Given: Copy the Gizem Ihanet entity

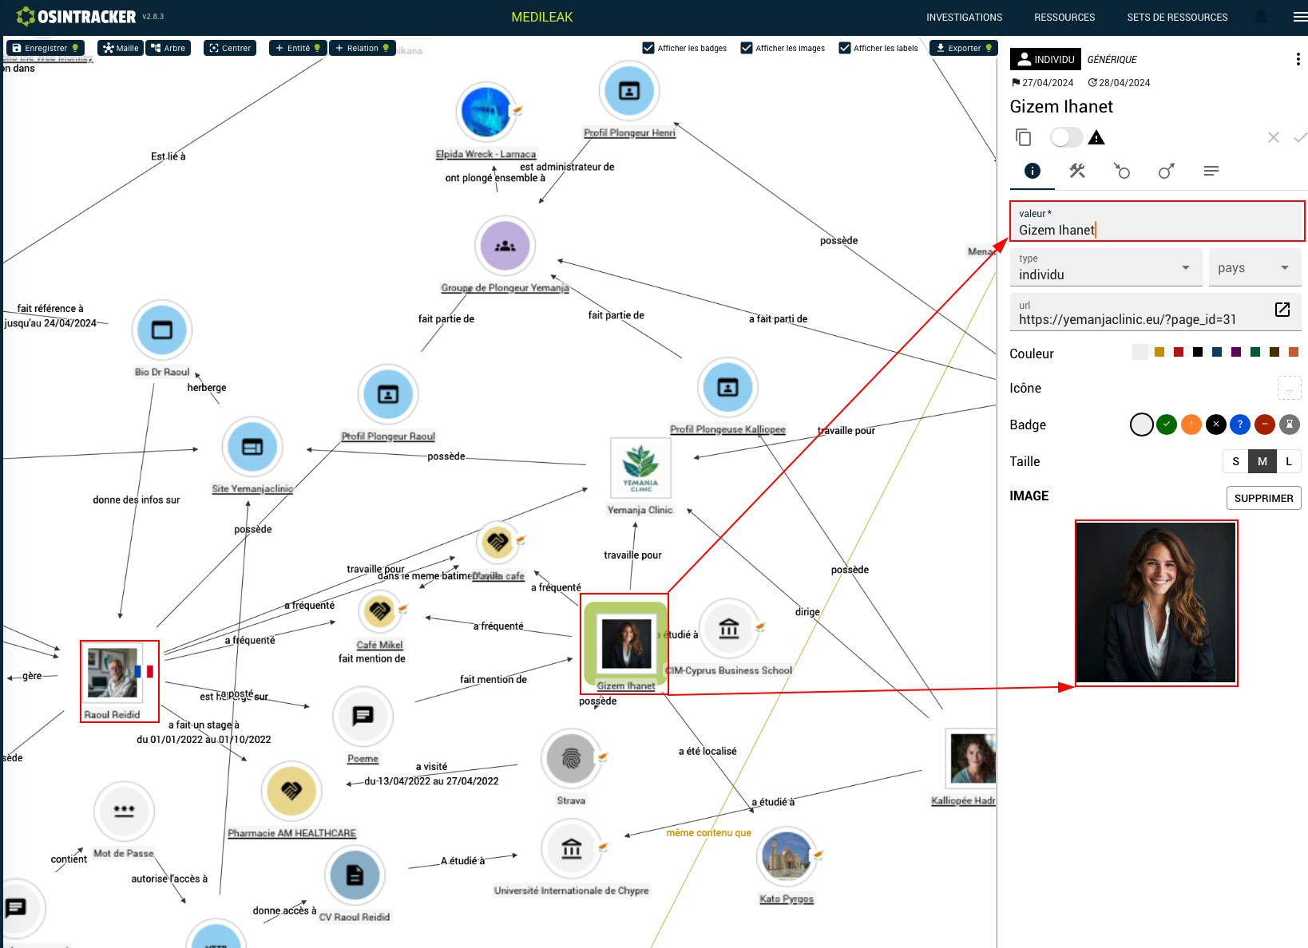Looking at the screenshot, I should point(1023,137).
